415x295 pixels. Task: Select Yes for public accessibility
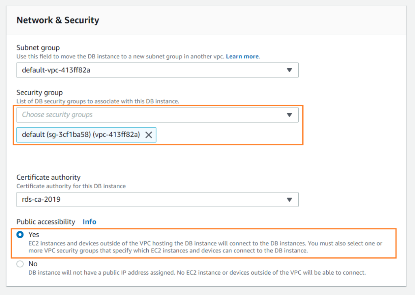click(x=20, y=235)
